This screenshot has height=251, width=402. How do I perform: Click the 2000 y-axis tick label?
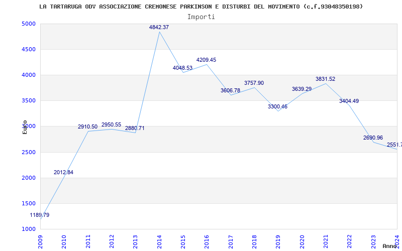tap(29, 178)
